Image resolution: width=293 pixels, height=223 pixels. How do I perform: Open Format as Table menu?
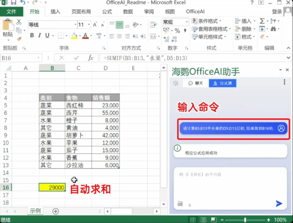pyautogui.click(x=211, y=29)
